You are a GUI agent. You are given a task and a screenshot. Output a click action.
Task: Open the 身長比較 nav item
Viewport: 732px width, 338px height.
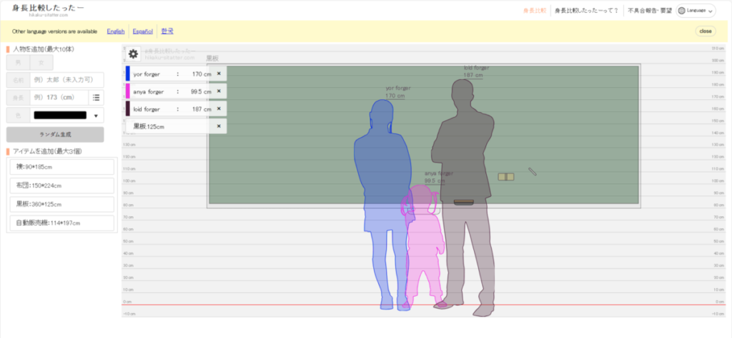pos(534,11)
